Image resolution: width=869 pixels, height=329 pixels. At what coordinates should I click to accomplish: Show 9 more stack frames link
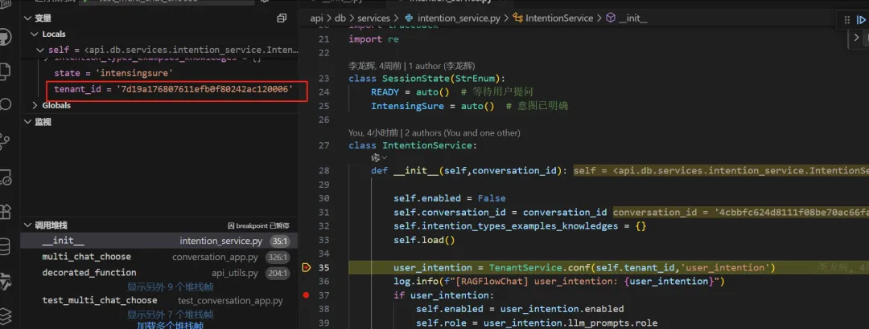170,287
